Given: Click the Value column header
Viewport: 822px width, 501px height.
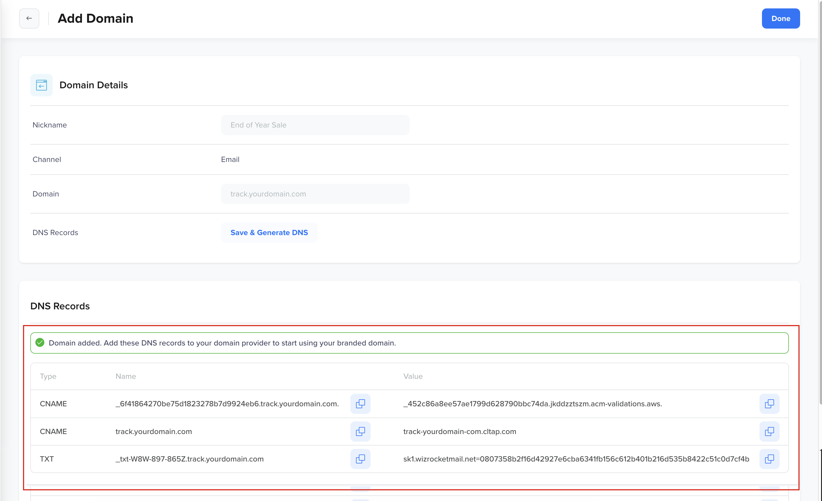Looking at the screenshot, I should click(413, 376).
